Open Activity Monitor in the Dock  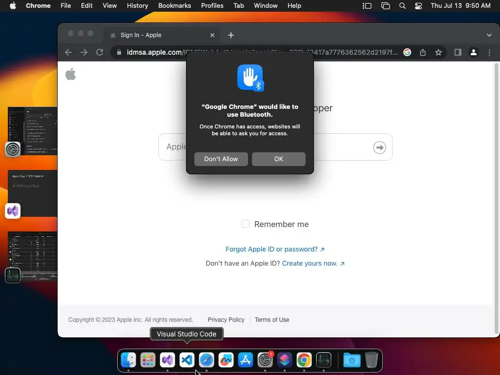point(324,360)
